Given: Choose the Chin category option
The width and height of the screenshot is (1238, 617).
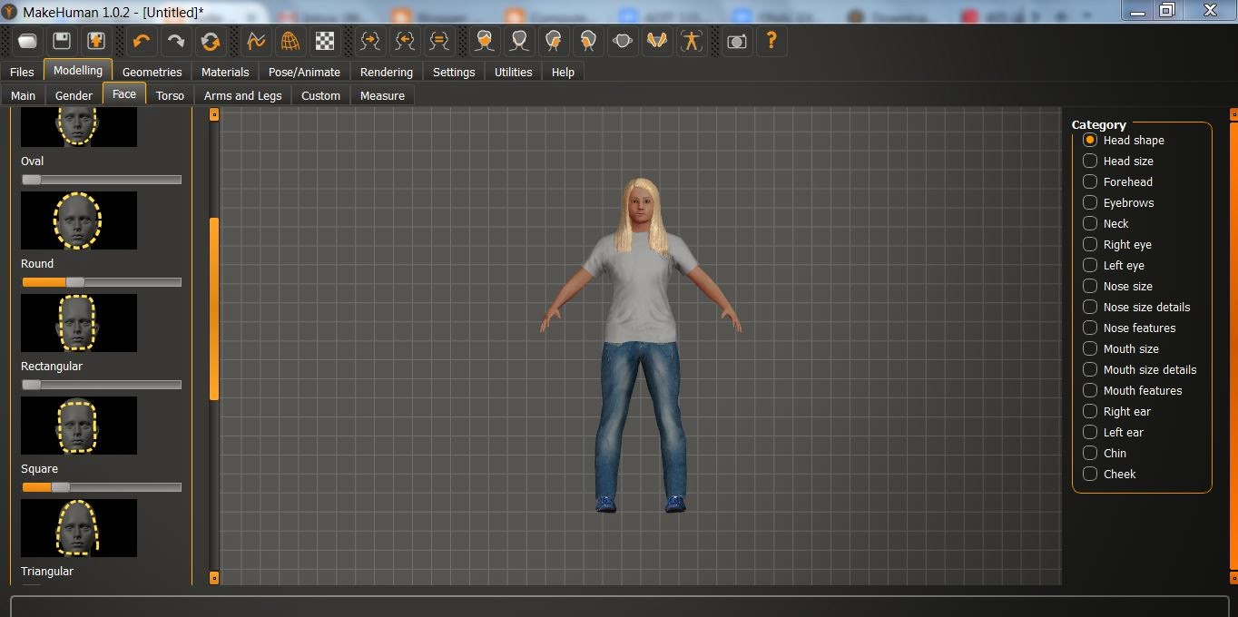Looking at the screenshot, I should (x=1090, y=453).
